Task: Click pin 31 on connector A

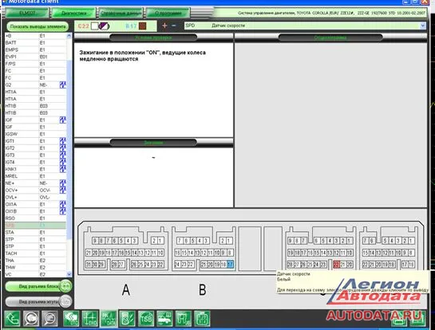Action: (x=89, y=265)
